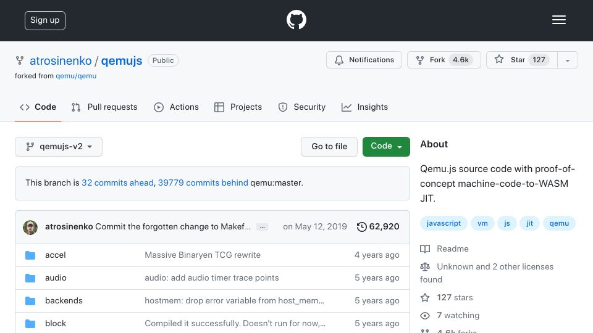Click the May 12, 2019 commit date
The image size is (593, 333).
pos(314,226)
